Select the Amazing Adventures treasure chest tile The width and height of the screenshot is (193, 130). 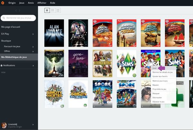(x=151, y=33)
